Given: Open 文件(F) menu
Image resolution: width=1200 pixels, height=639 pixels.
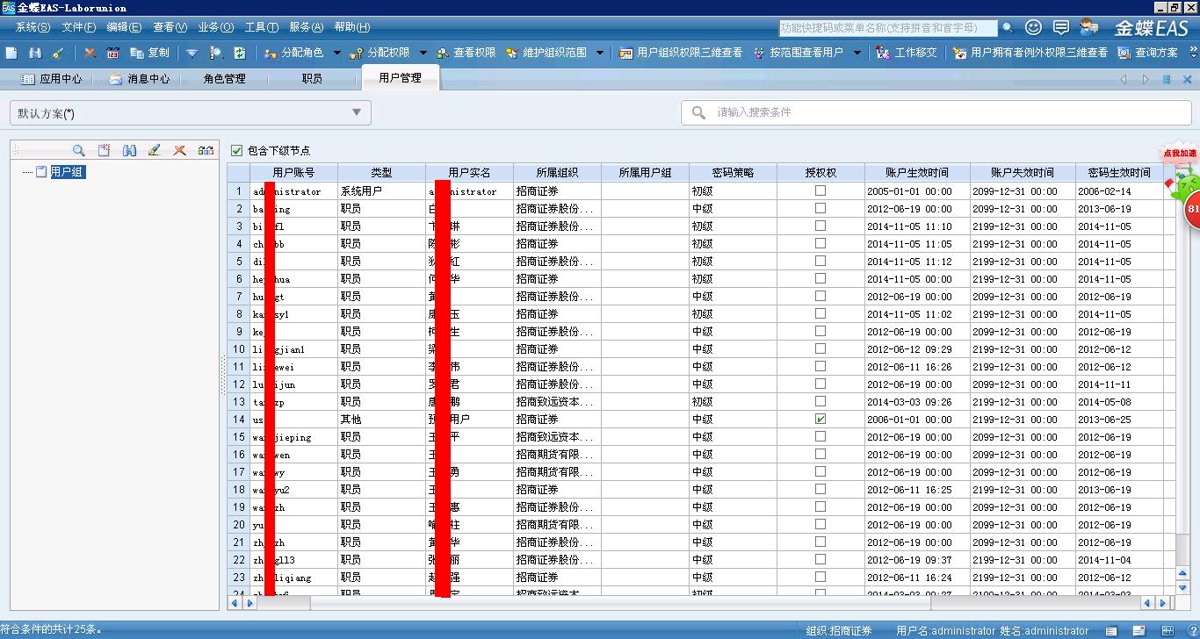Looking at the screenshot, I should click(x=79, y=28).
